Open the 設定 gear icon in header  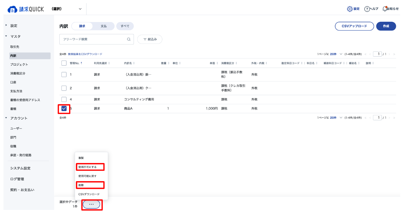coord(350,9)
